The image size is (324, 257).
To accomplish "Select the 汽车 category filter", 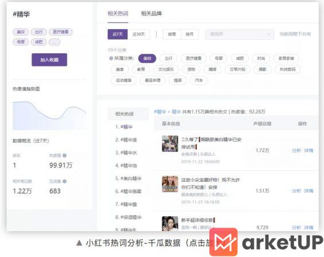I will [x=199, y=80].
